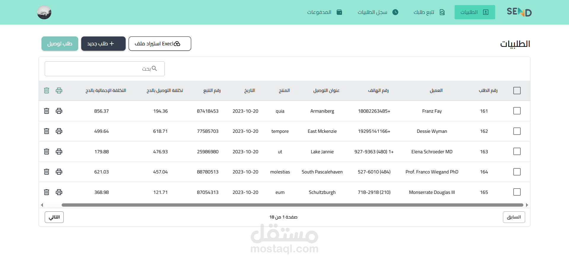The width and height of the screenshot is (569, 260).
Task: Open the الطلبيات navigation tab
Action: tap(475, 12)
